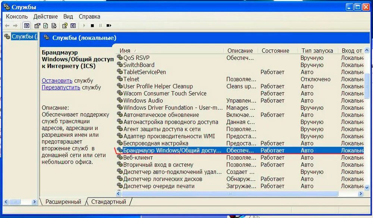Click the Refresh toolbar icon

pos(46,26)
